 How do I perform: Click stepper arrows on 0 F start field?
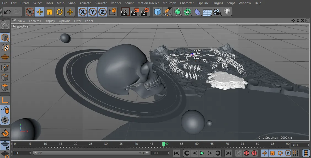click(x=30, y=153)
